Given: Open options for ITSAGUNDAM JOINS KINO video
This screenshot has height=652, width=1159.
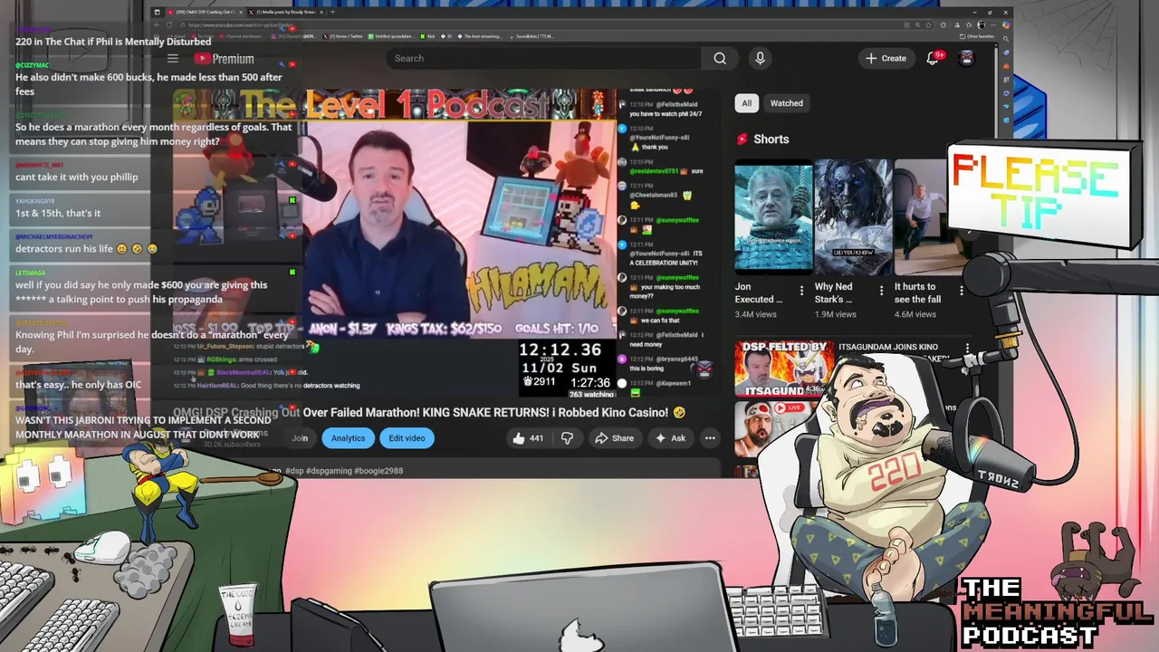Looking at the screenshot, I should pyautogui.click(x=967, y=349).
